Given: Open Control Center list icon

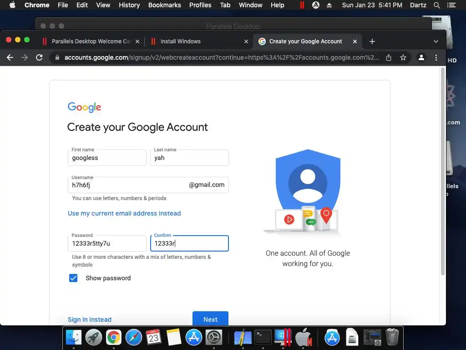Looking at the screenshot, I should coord(451,5).
